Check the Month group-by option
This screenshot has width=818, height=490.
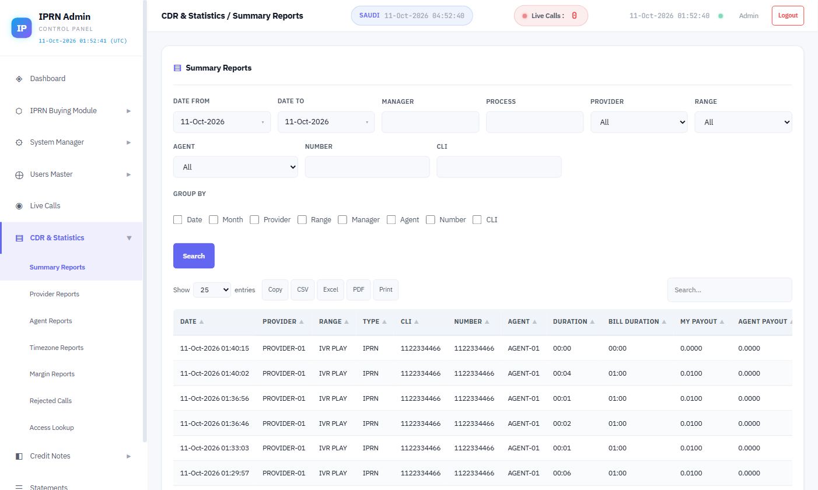214,220
